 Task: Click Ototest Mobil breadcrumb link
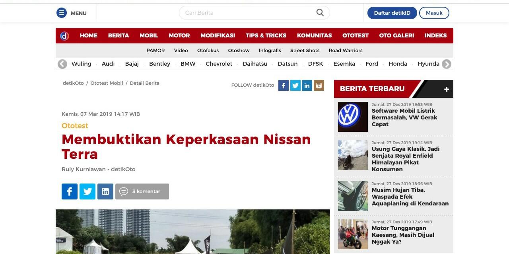tap(107, 83)
